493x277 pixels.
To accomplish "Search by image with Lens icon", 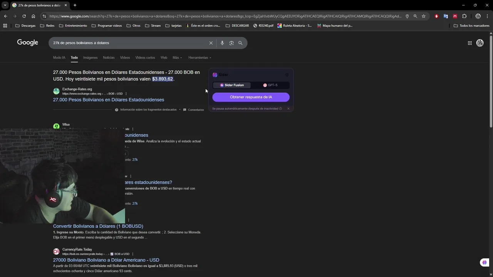I will tap(231, 43).
